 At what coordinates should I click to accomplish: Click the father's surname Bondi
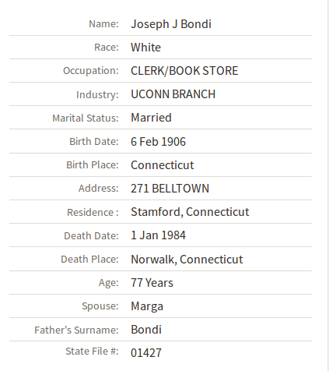[146, 330]
